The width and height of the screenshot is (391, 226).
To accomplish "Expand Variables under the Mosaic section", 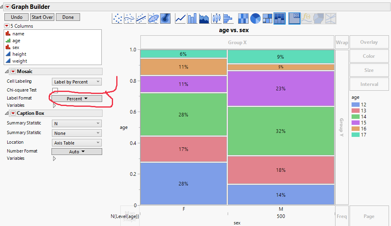I will pos(54,106).
